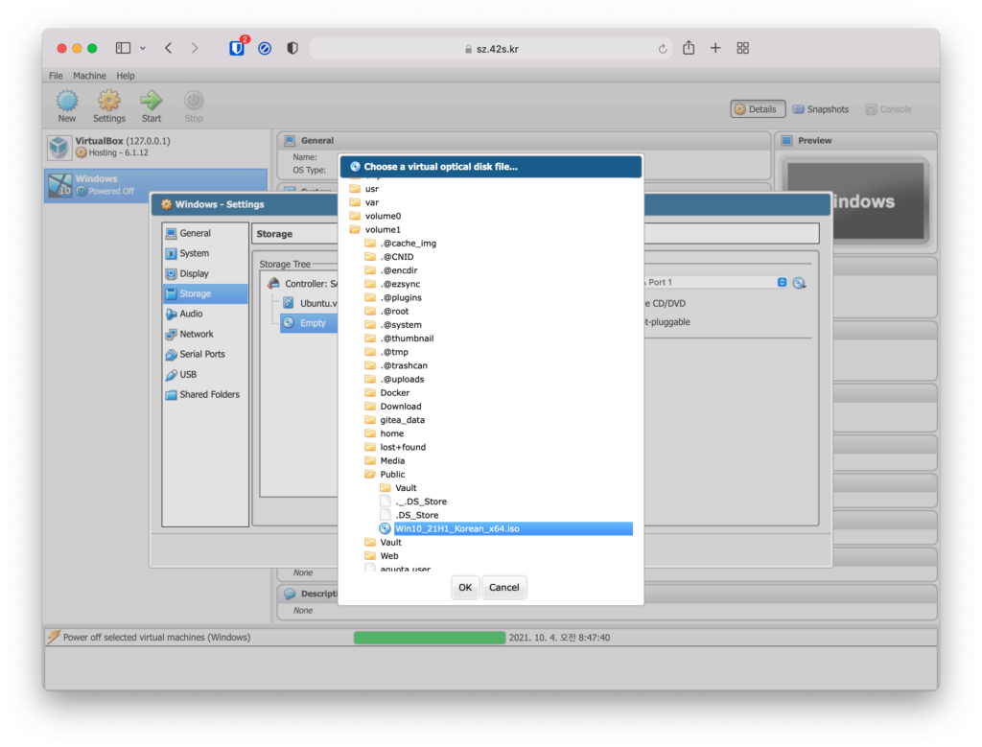This screenshot has height=747, width=982.
Task: Click the blue circular extension icon in Safari
Action: (x=265, y=48)
